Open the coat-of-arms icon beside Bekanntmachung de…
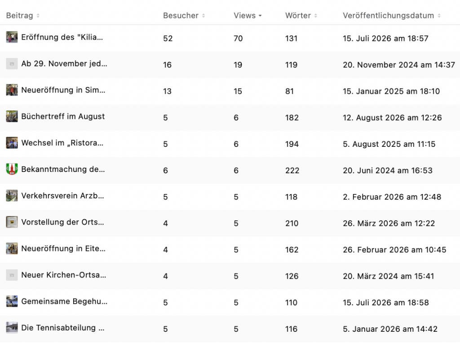This screenshot has width=460, height=343. point(12,169)
